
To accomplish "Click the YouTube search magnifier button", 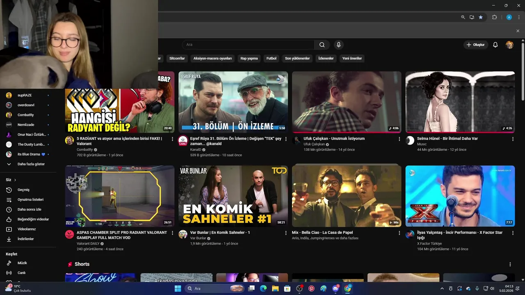I will coord(322,45).
